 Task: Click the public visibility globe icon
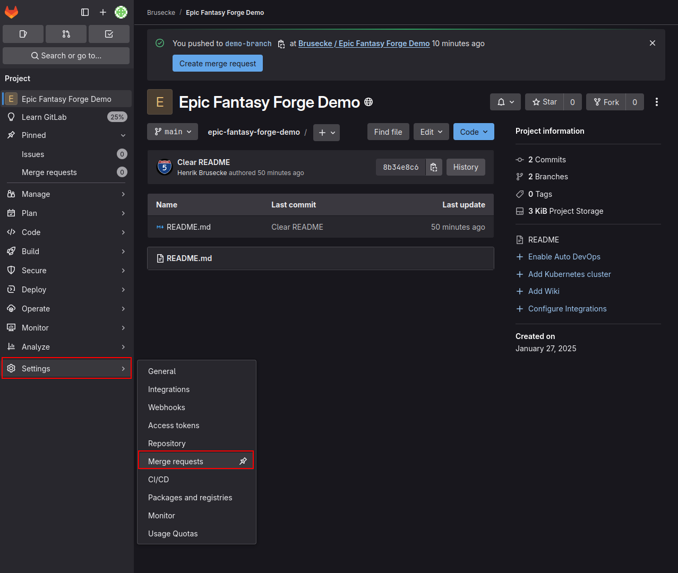click(x=368, y=102)
